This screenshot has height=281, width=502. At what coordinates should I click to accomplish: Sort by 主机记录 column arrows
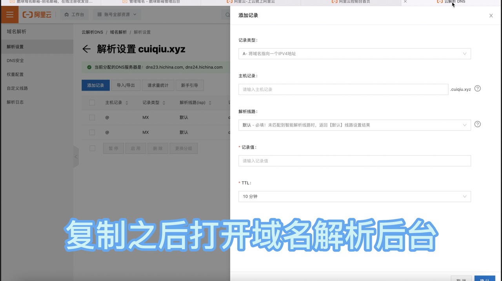click(x=127, y=103)
